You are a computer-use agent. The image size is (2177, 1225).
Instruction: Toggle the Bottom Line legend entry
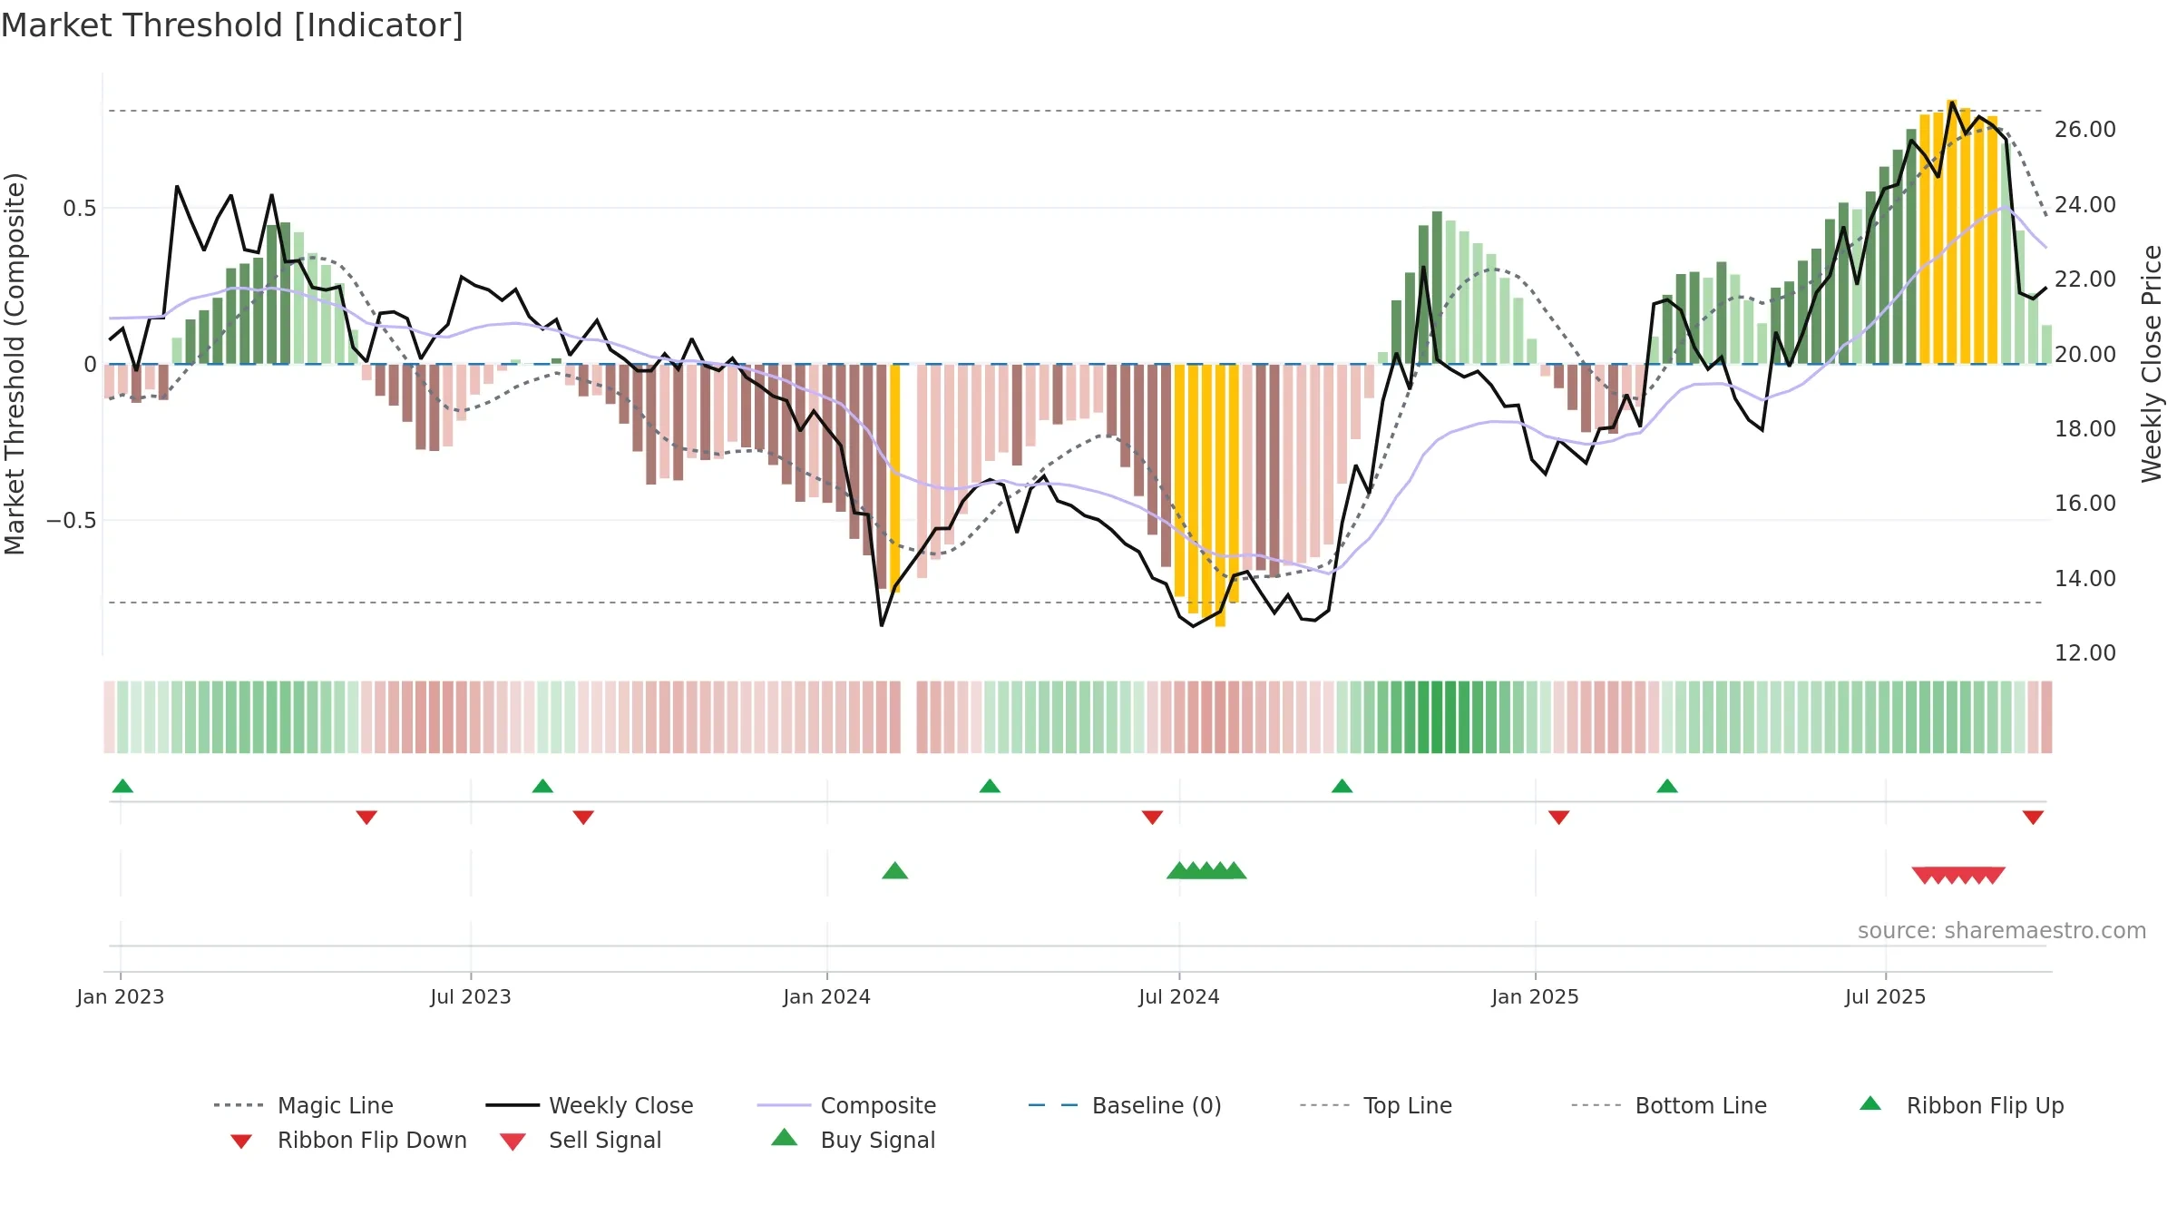(1669, 1105)
